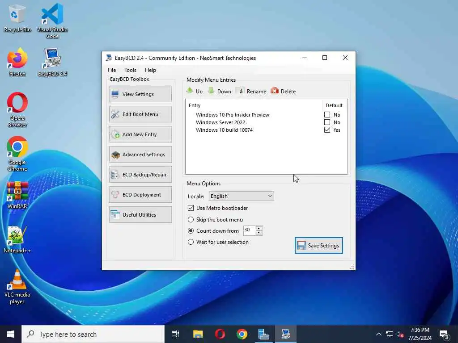The width and height of the screenshot is (458, 343).
Task: Open notification center icon
Action: [444, 334]
